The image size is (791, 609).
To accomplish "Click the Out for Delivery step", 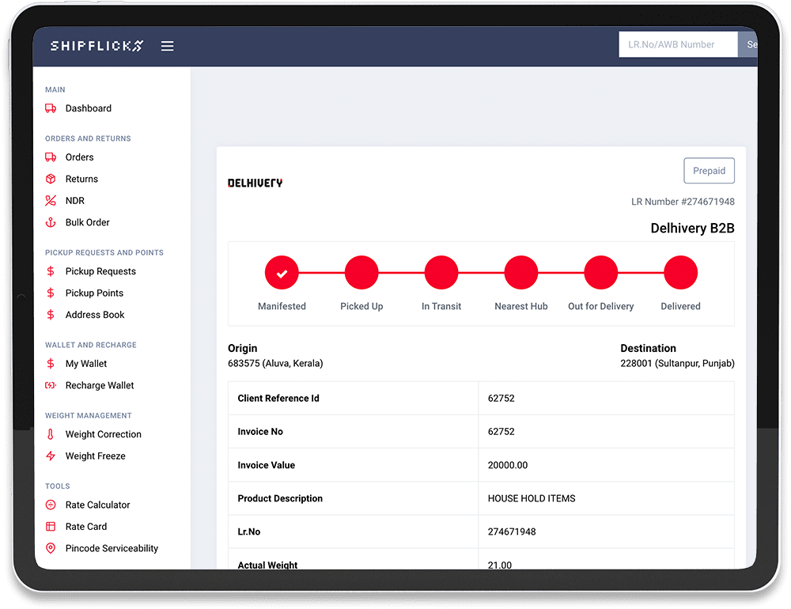I will point(601,272).
